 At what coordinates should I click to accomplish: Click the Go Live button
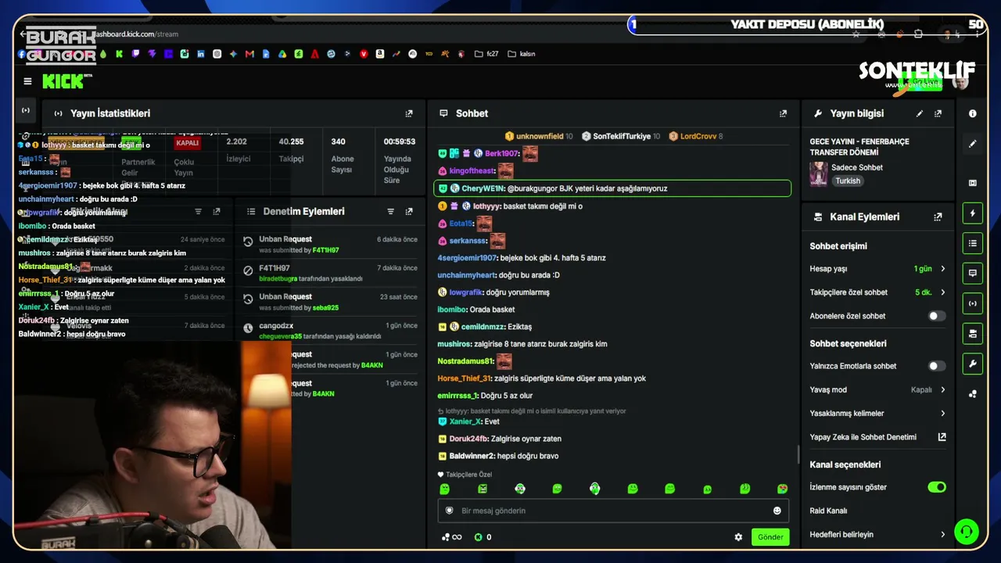pos(920,82)
